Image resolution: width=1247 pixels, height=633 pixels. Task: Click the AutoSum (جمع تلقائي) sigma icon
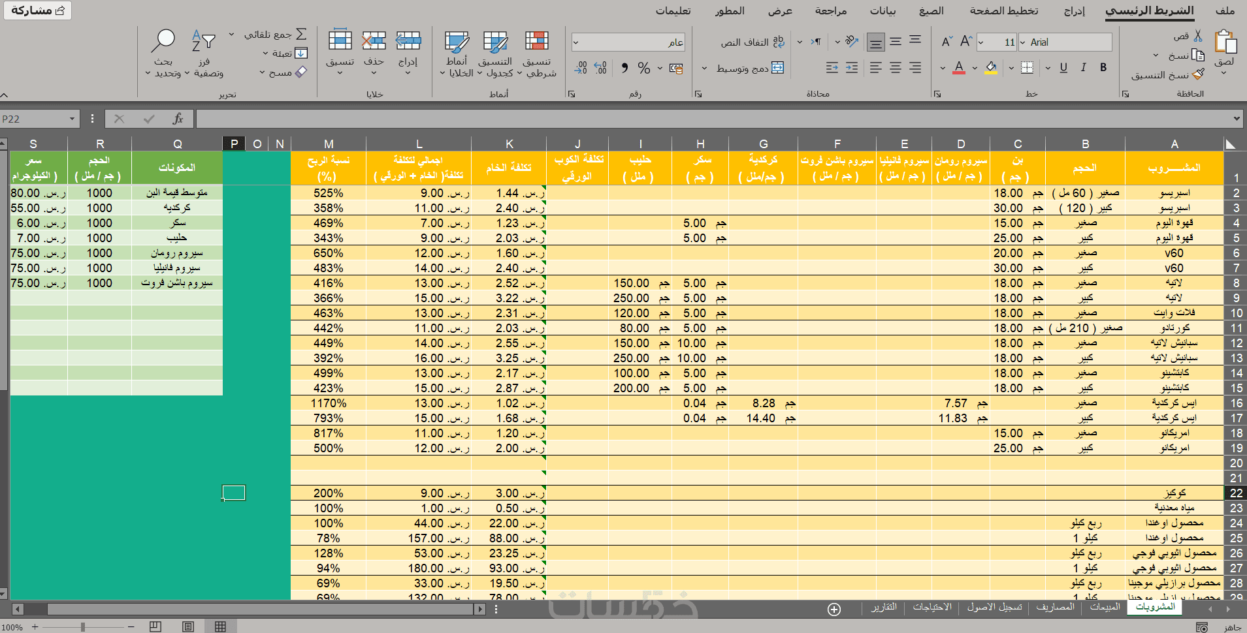coord(301,34)
